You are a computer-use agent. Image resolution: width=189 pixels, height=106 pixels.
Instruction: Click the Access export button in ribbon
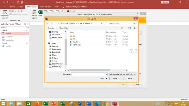click(71, 11)
